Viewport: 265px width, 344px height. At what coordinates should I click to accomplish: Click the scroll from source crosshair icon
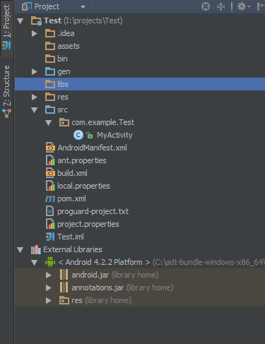206,6
